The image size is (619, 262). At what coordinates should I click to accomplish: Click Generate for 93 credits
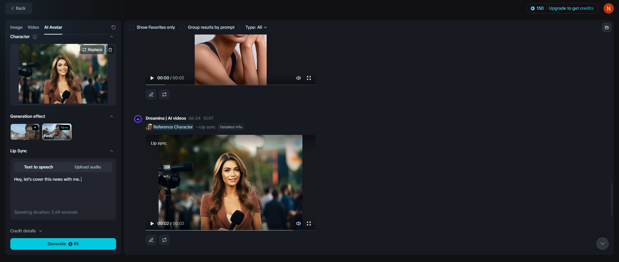(x=63, y=244)
